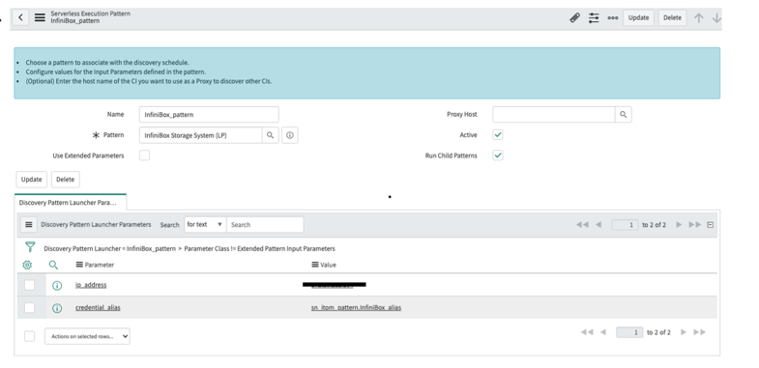Preview the ip_address record info icon
This screenshot has height=368, width=759.
click(x=57, y=285)
